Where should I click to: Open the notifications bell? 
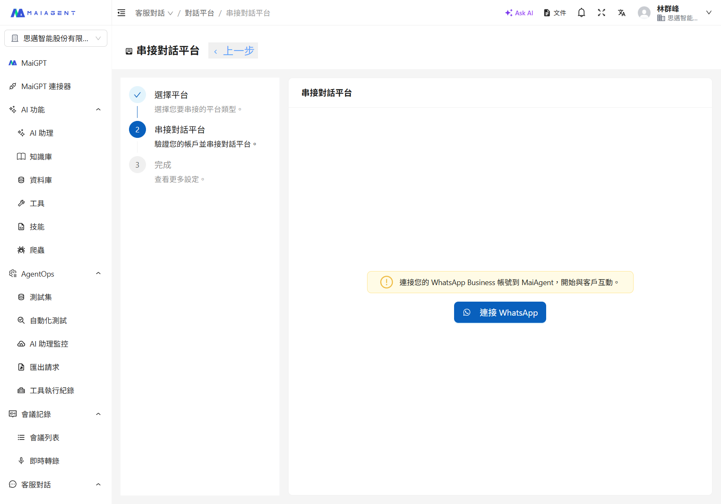pyautogui.click(x=581, y=13)
